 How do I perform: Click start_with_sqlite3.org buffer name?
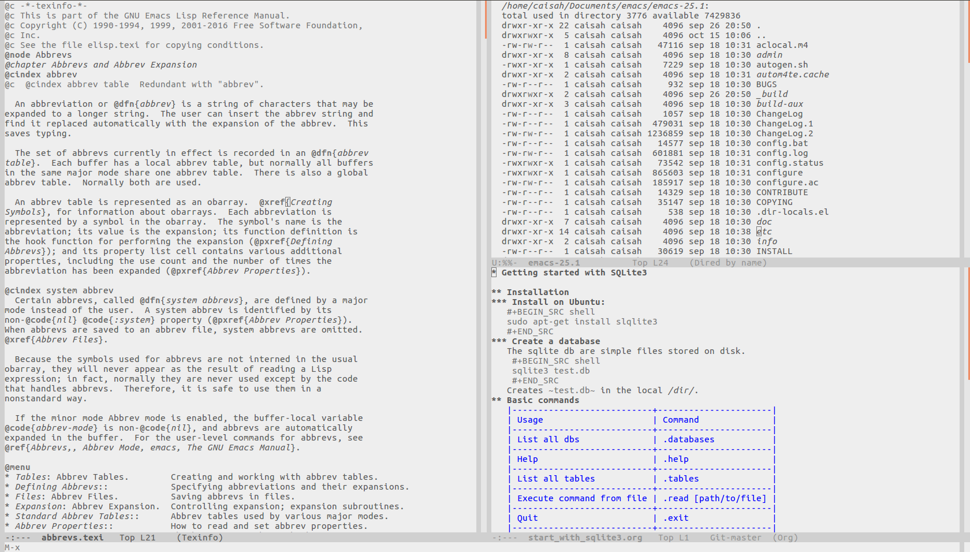(585, 538)
